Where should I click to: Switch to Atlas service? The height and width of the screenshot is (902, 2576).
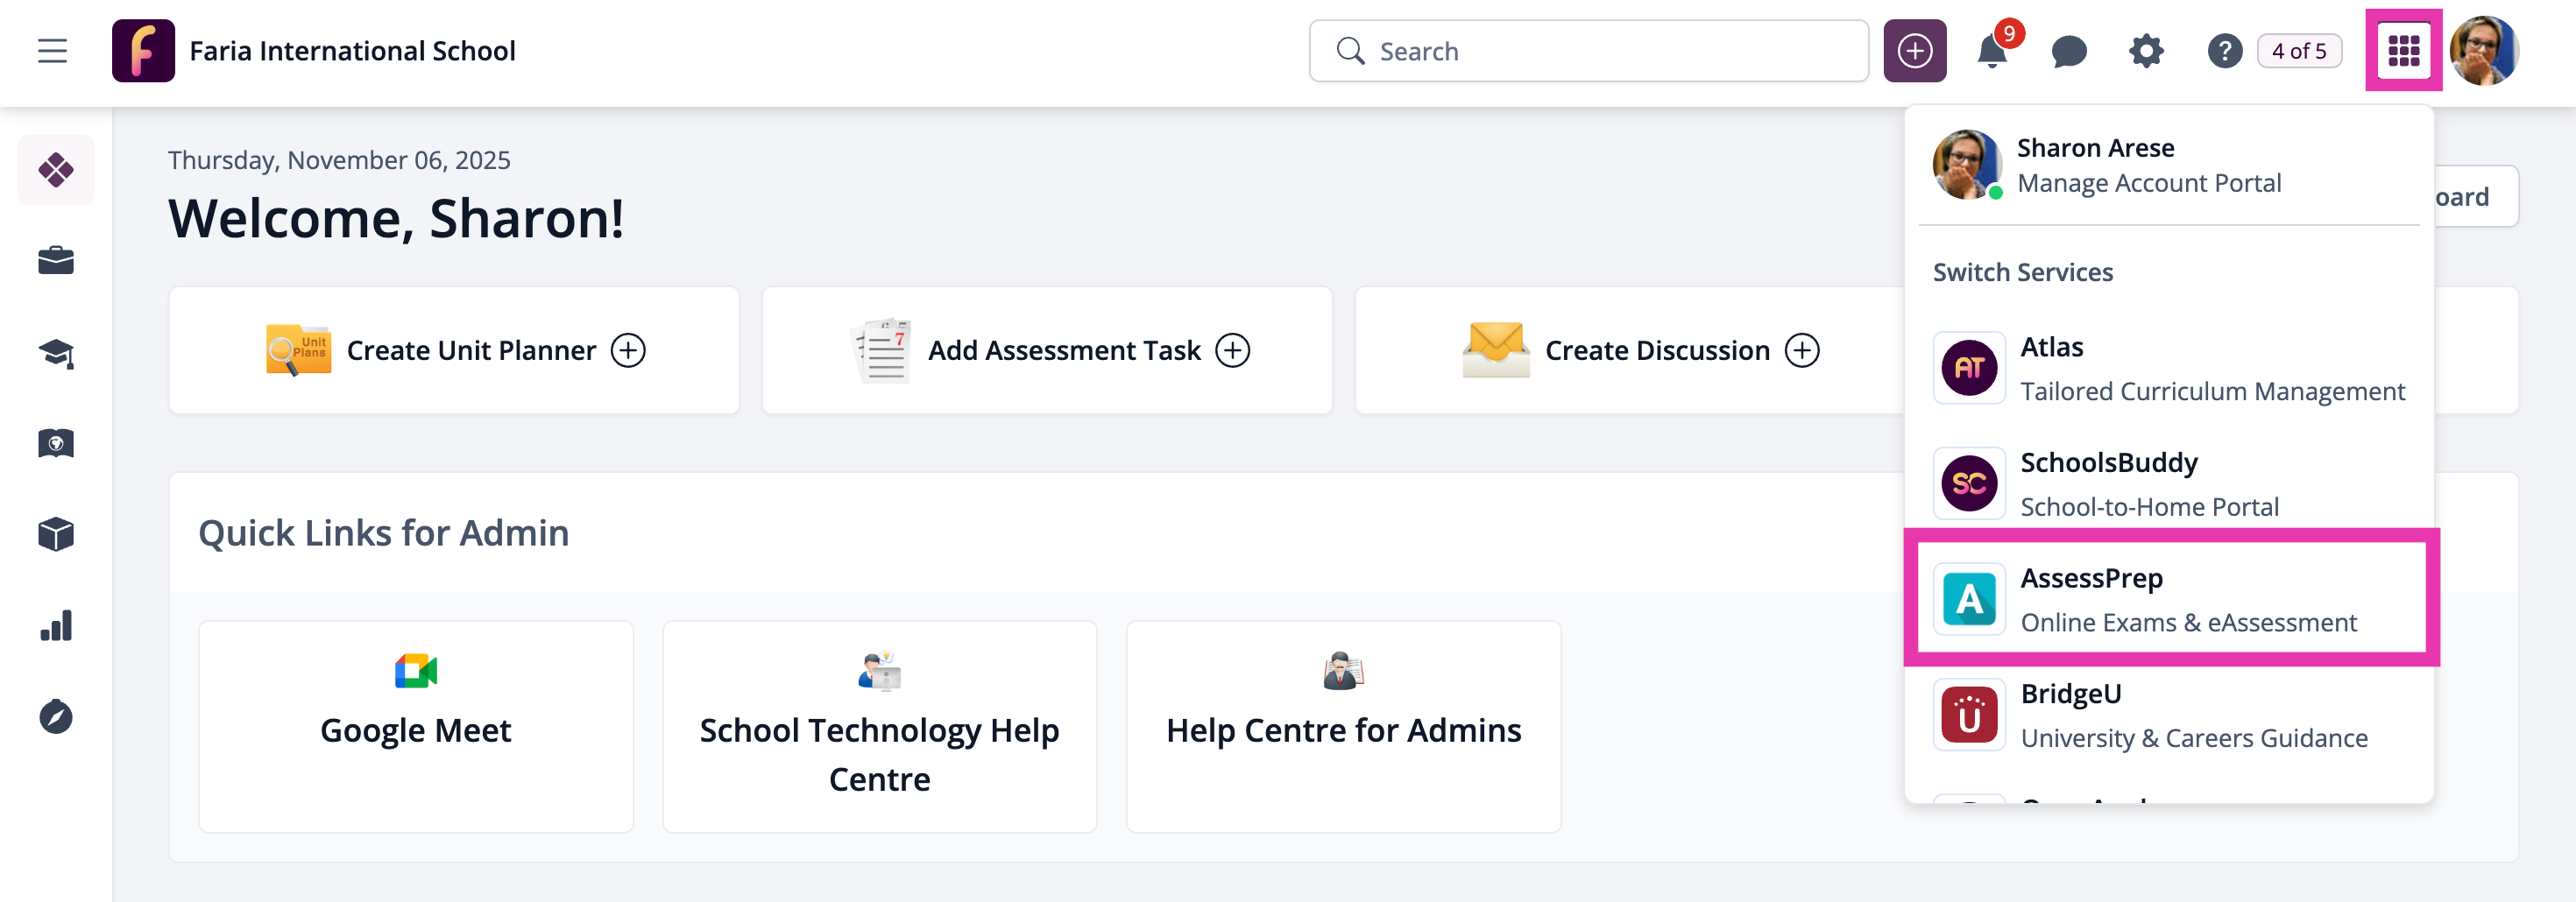pyautogui.click(x=2169, y=368)
